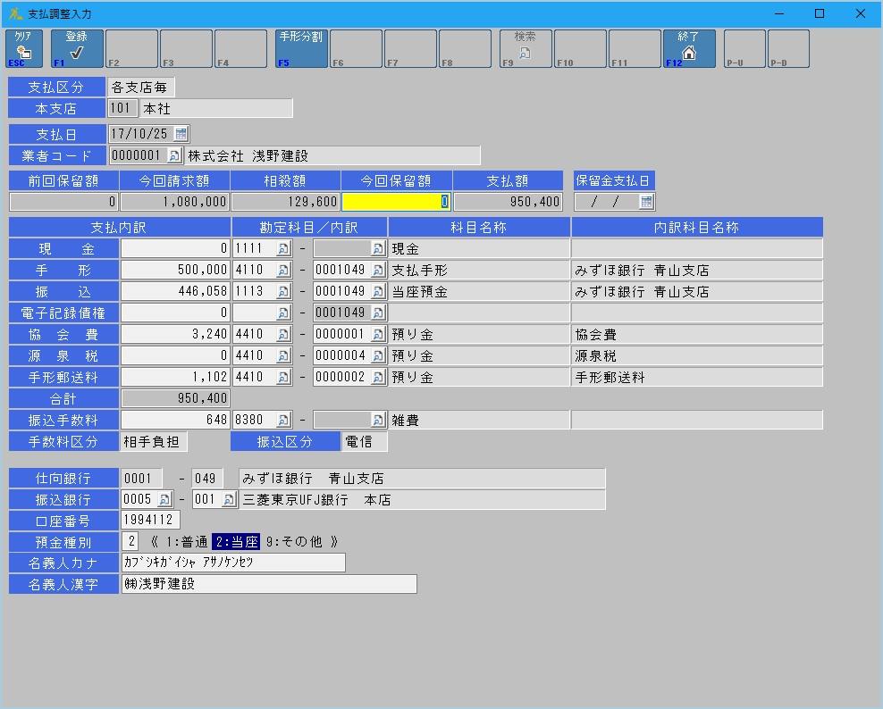The width and height of the screenshot is (883, 709).
Task: Click the 手形分割 F5 button
Action: click(x=301, y=49)
